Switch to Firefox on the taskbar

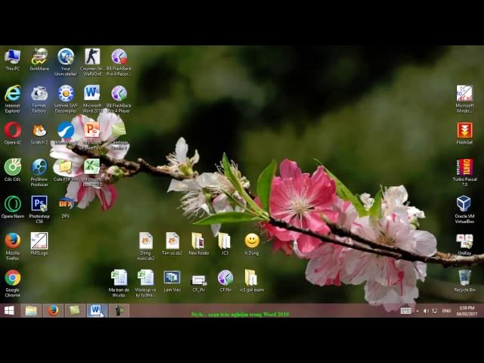53,311
